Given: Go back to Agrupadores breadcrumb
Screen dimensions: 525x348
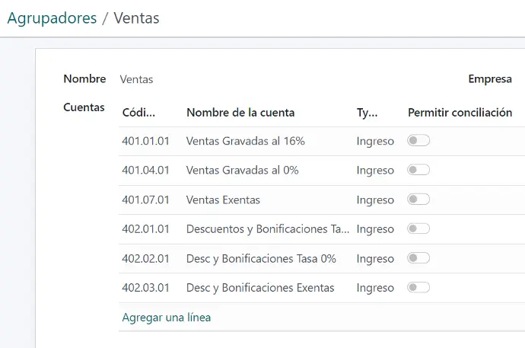Looking at the screenshot, I should (x=52, y=18).
